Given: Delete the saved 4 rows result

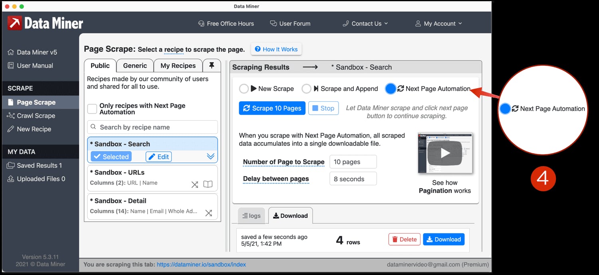Looking at the screenshot, I should click(405, 239).
